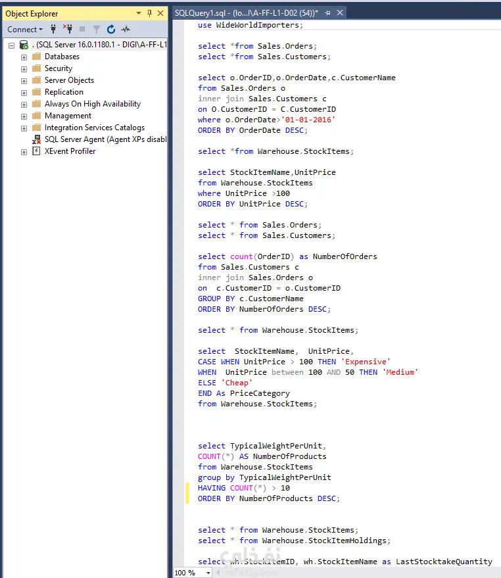The height and width of the screenshot is (578, 501).
Task: Click the XEvent Profiler icon
Action: coord(36,151)
